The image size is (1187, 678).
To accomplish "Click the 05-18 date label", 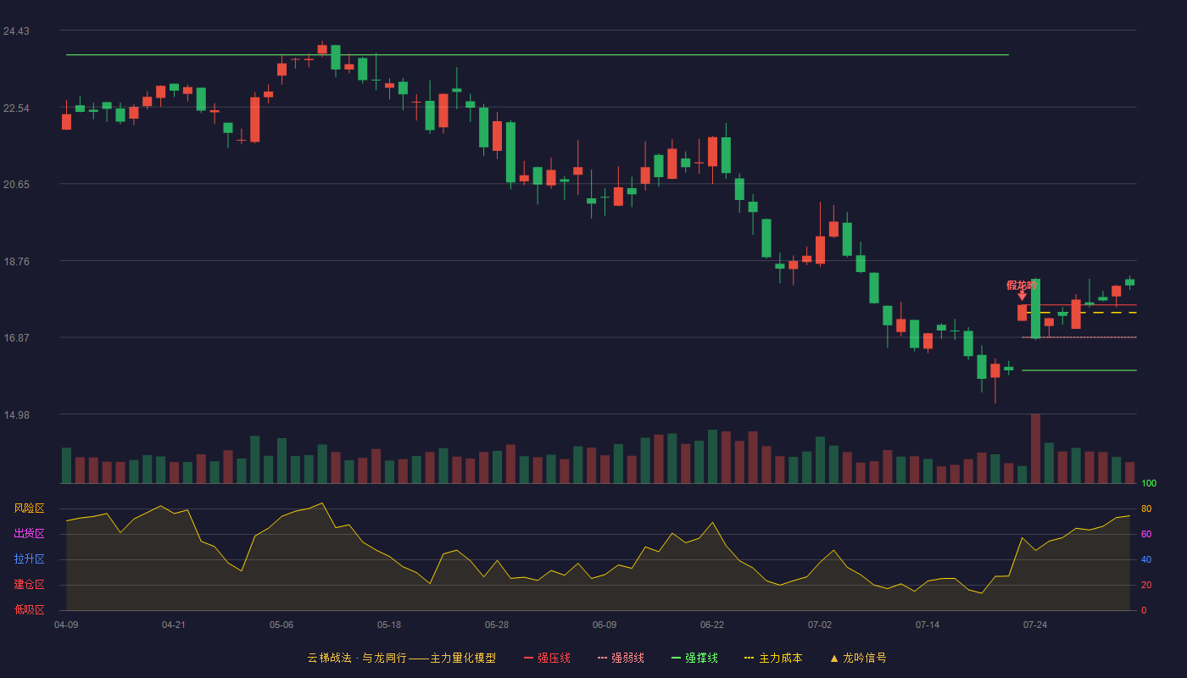I will coord(389,625).
